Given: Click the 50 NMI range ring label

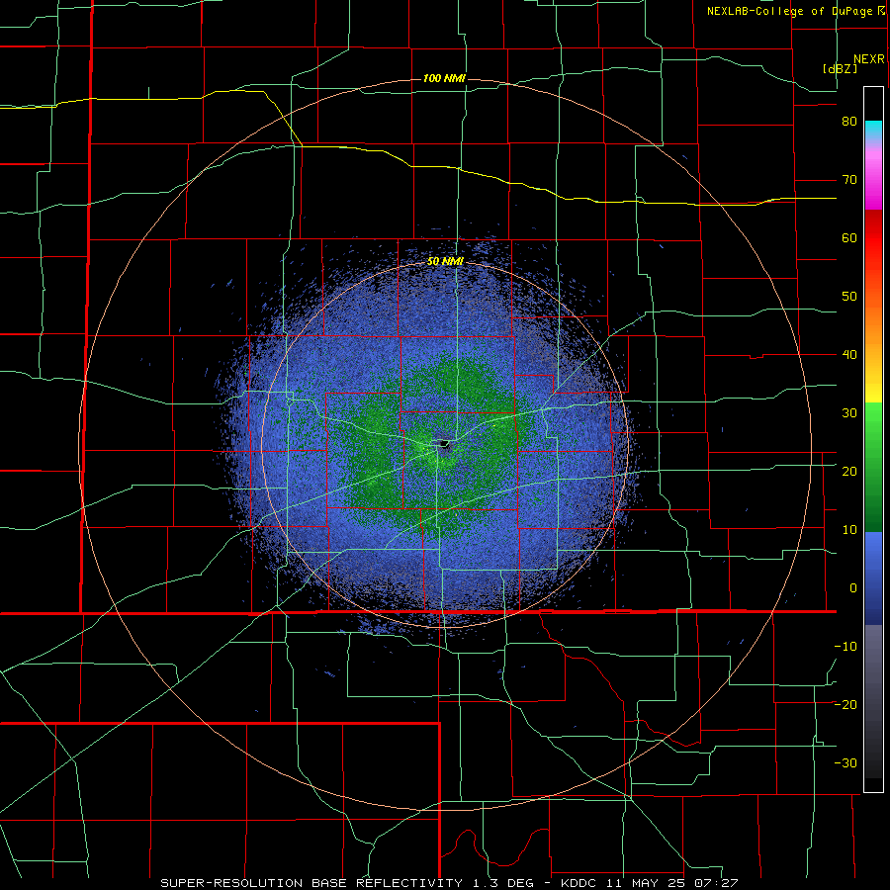Looking at the screenshot, I should point(445,261).
